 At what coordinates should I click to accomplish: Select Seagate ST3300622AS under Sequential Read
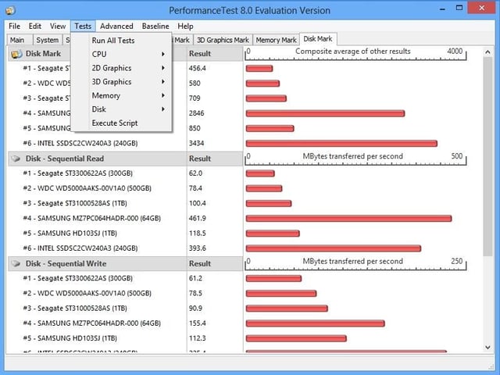77,173
